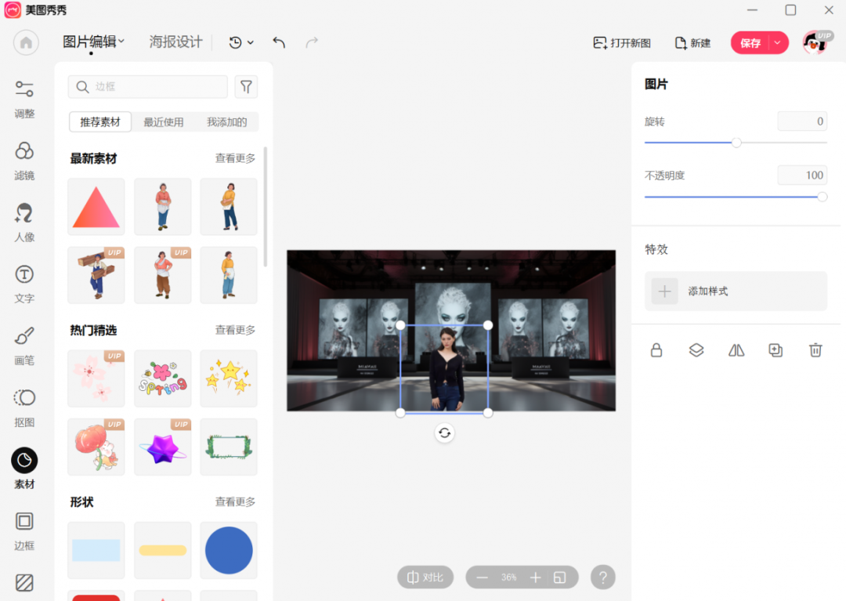846x601 pixels.
Task: Flip the selected image horizontally
Action: pos(736,350)
